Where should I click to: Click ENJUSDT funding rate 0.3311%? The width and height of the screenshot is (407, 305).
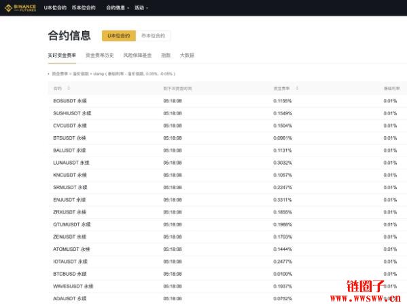point(283,200)
